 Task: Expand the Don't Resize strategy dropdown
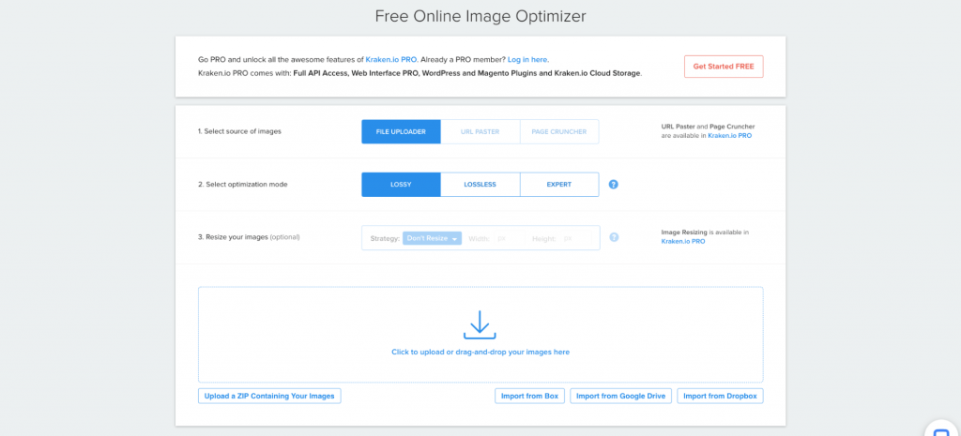(432, 238)
